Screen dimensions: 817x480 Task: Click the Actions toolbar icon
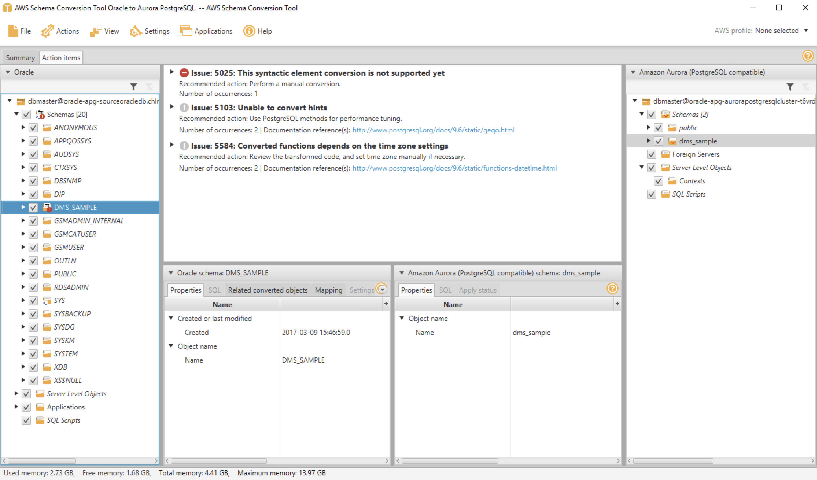47,31
